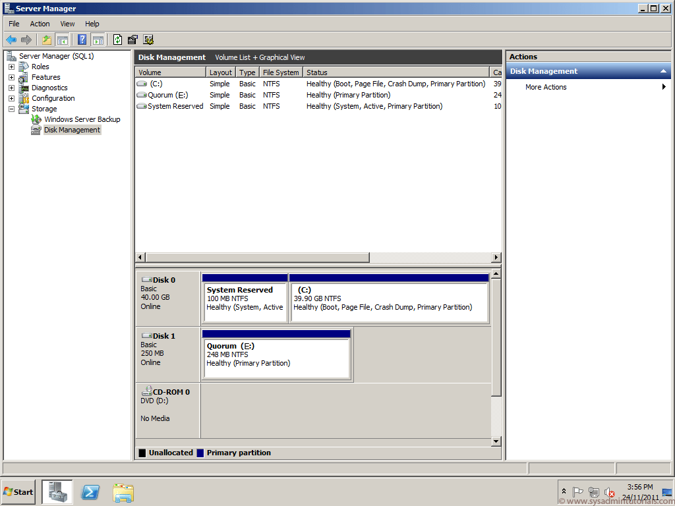Open the View menu
The image size is (675, 506).
[67, 24]
